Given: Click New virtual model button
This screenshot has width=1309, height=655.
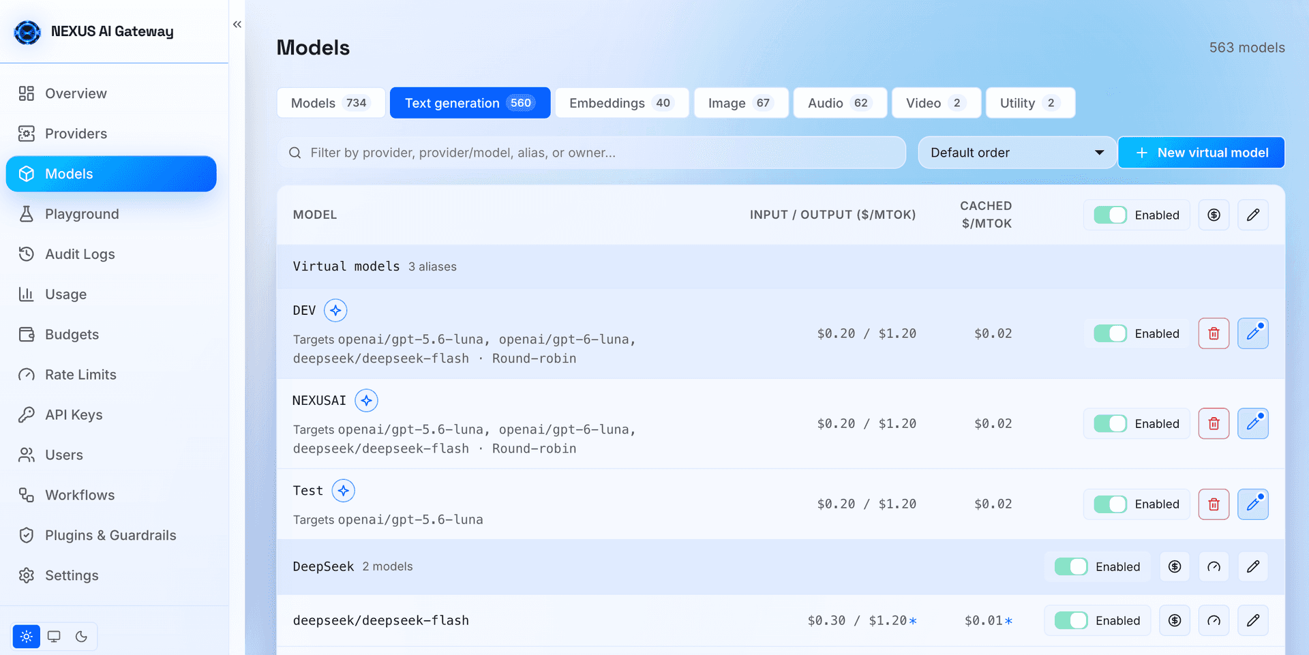Looking at the screenshot, I should [1201, 153].
